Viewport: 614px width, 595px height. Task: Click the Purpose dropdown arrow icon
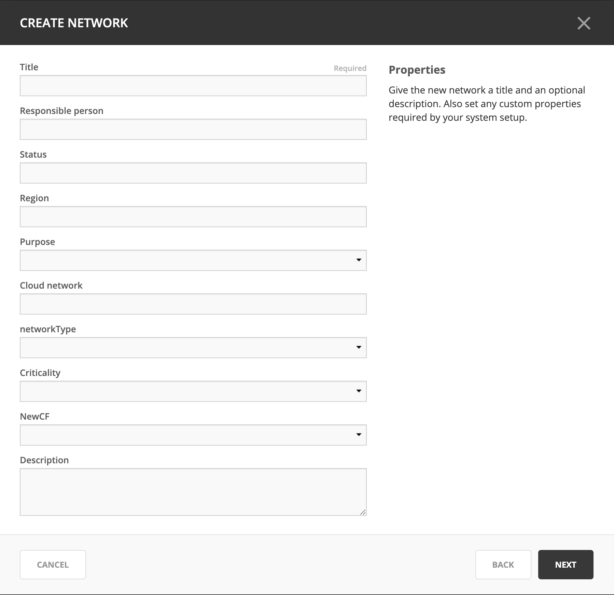coord(359,260)
